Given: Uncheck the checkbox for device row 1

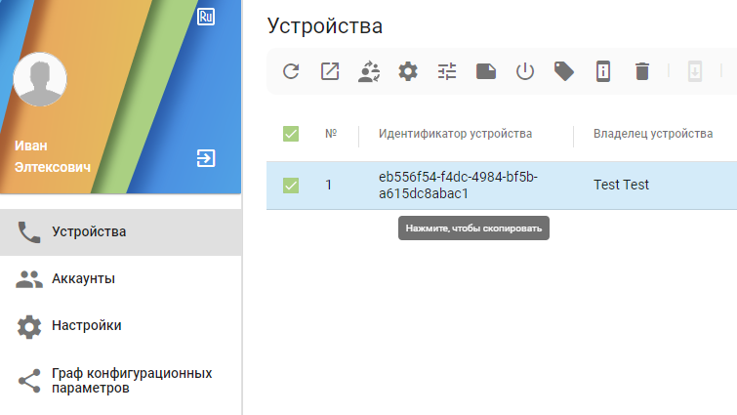Looking at the screenshot, I should pyautogui.click(x=291, y=186).
